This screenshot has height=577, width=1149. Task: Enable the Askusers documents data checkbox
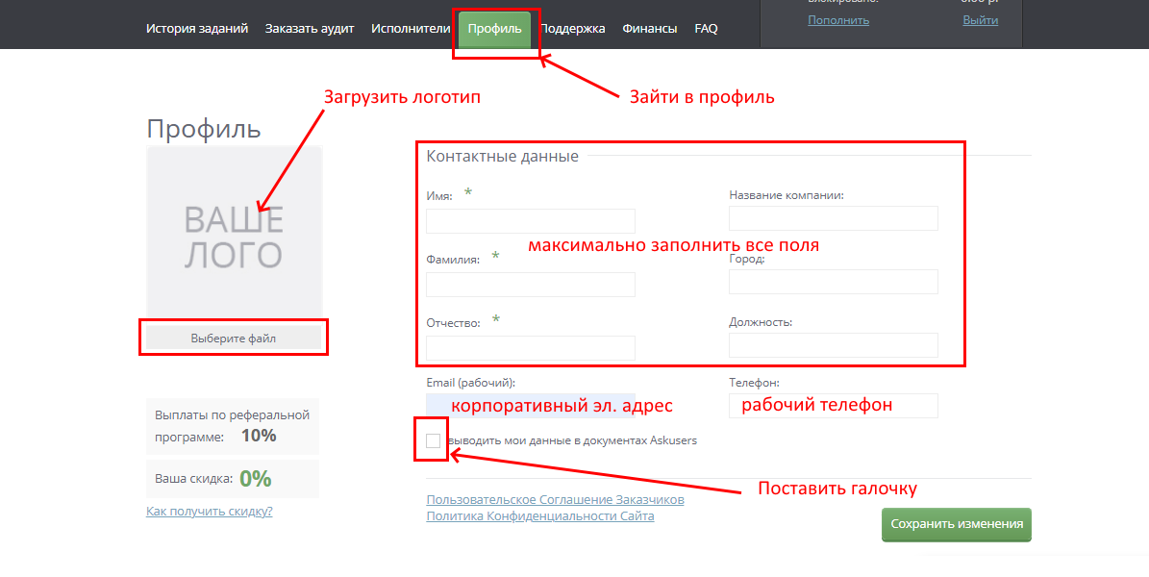433,440
